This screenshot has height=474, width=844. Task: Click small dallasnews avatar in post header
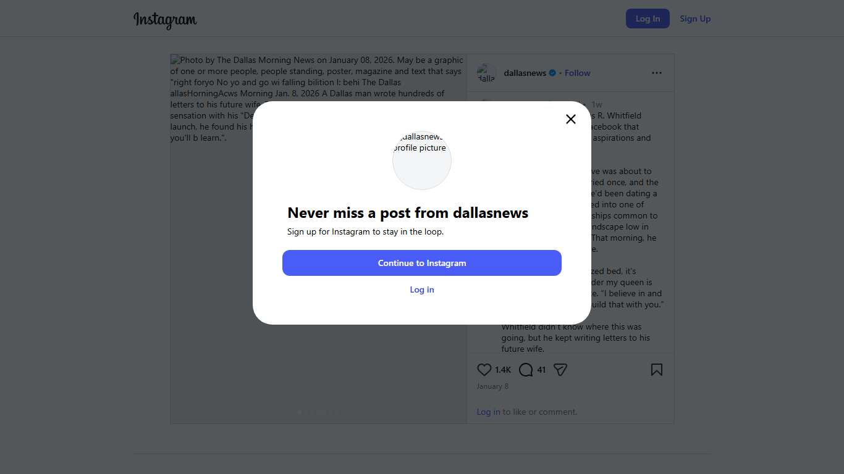tap(486, 73)
